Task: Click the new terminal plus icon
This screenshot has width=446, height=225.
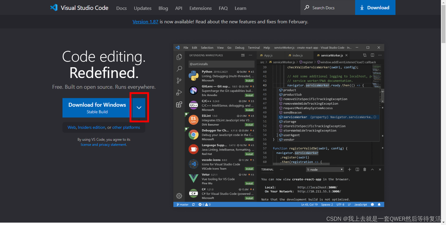Action: click(349, 169)
